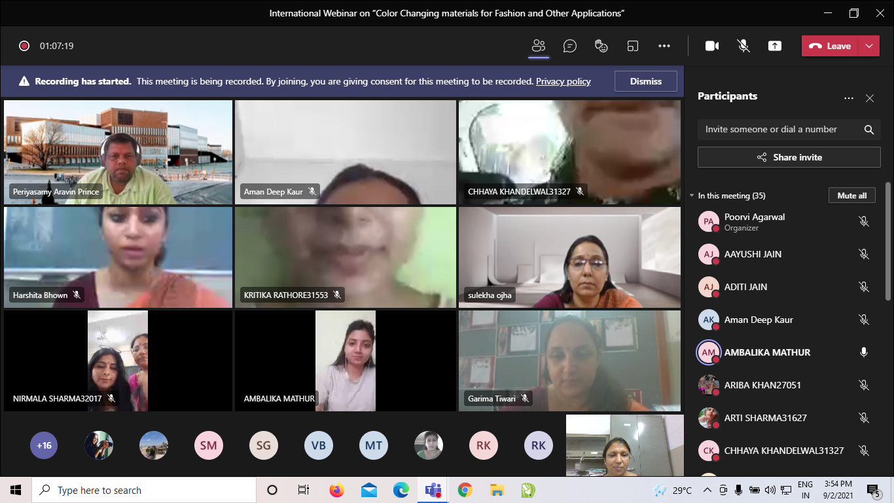Open the Privacy policy link

point(563,81)
